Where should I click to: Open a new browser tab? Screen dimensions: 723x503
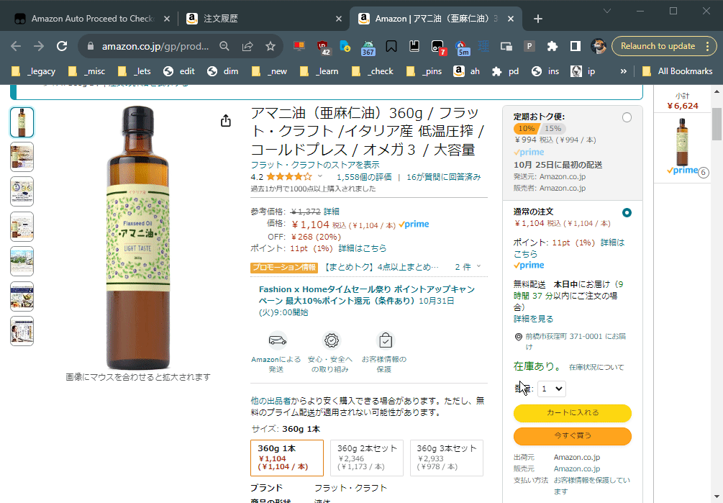click(537, 19)
